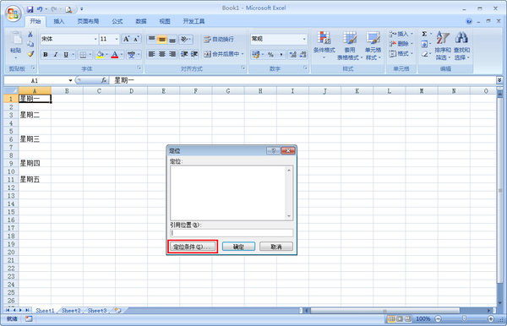Apply the Format Painter brush
The image size is (507, 326).
(30, 54)
